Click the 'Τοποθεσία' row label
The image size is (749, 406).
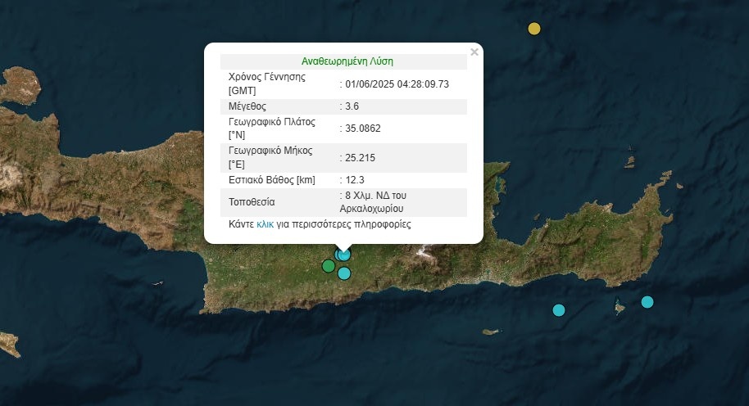[252, 201]
